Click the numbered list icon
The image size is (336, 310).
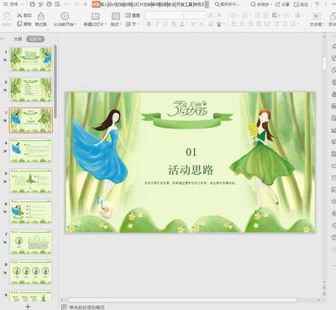246,15
